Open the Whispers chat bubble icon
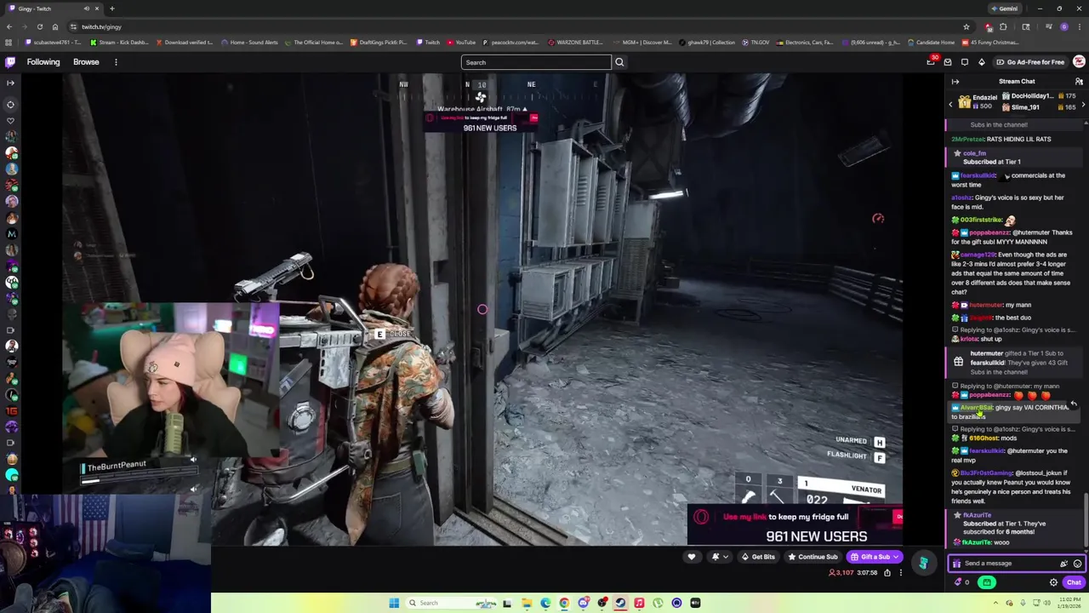1089x613 pixels. click(965, 62)
